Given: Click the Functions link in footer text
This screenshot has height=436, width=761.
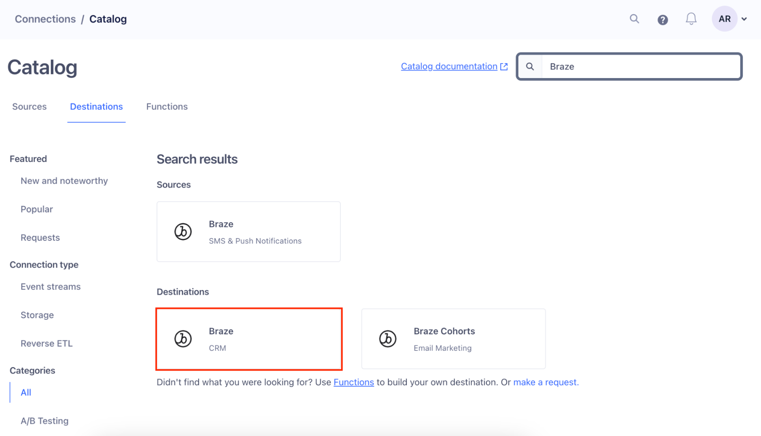Looking at the screenshot, I should click(353, 382).
